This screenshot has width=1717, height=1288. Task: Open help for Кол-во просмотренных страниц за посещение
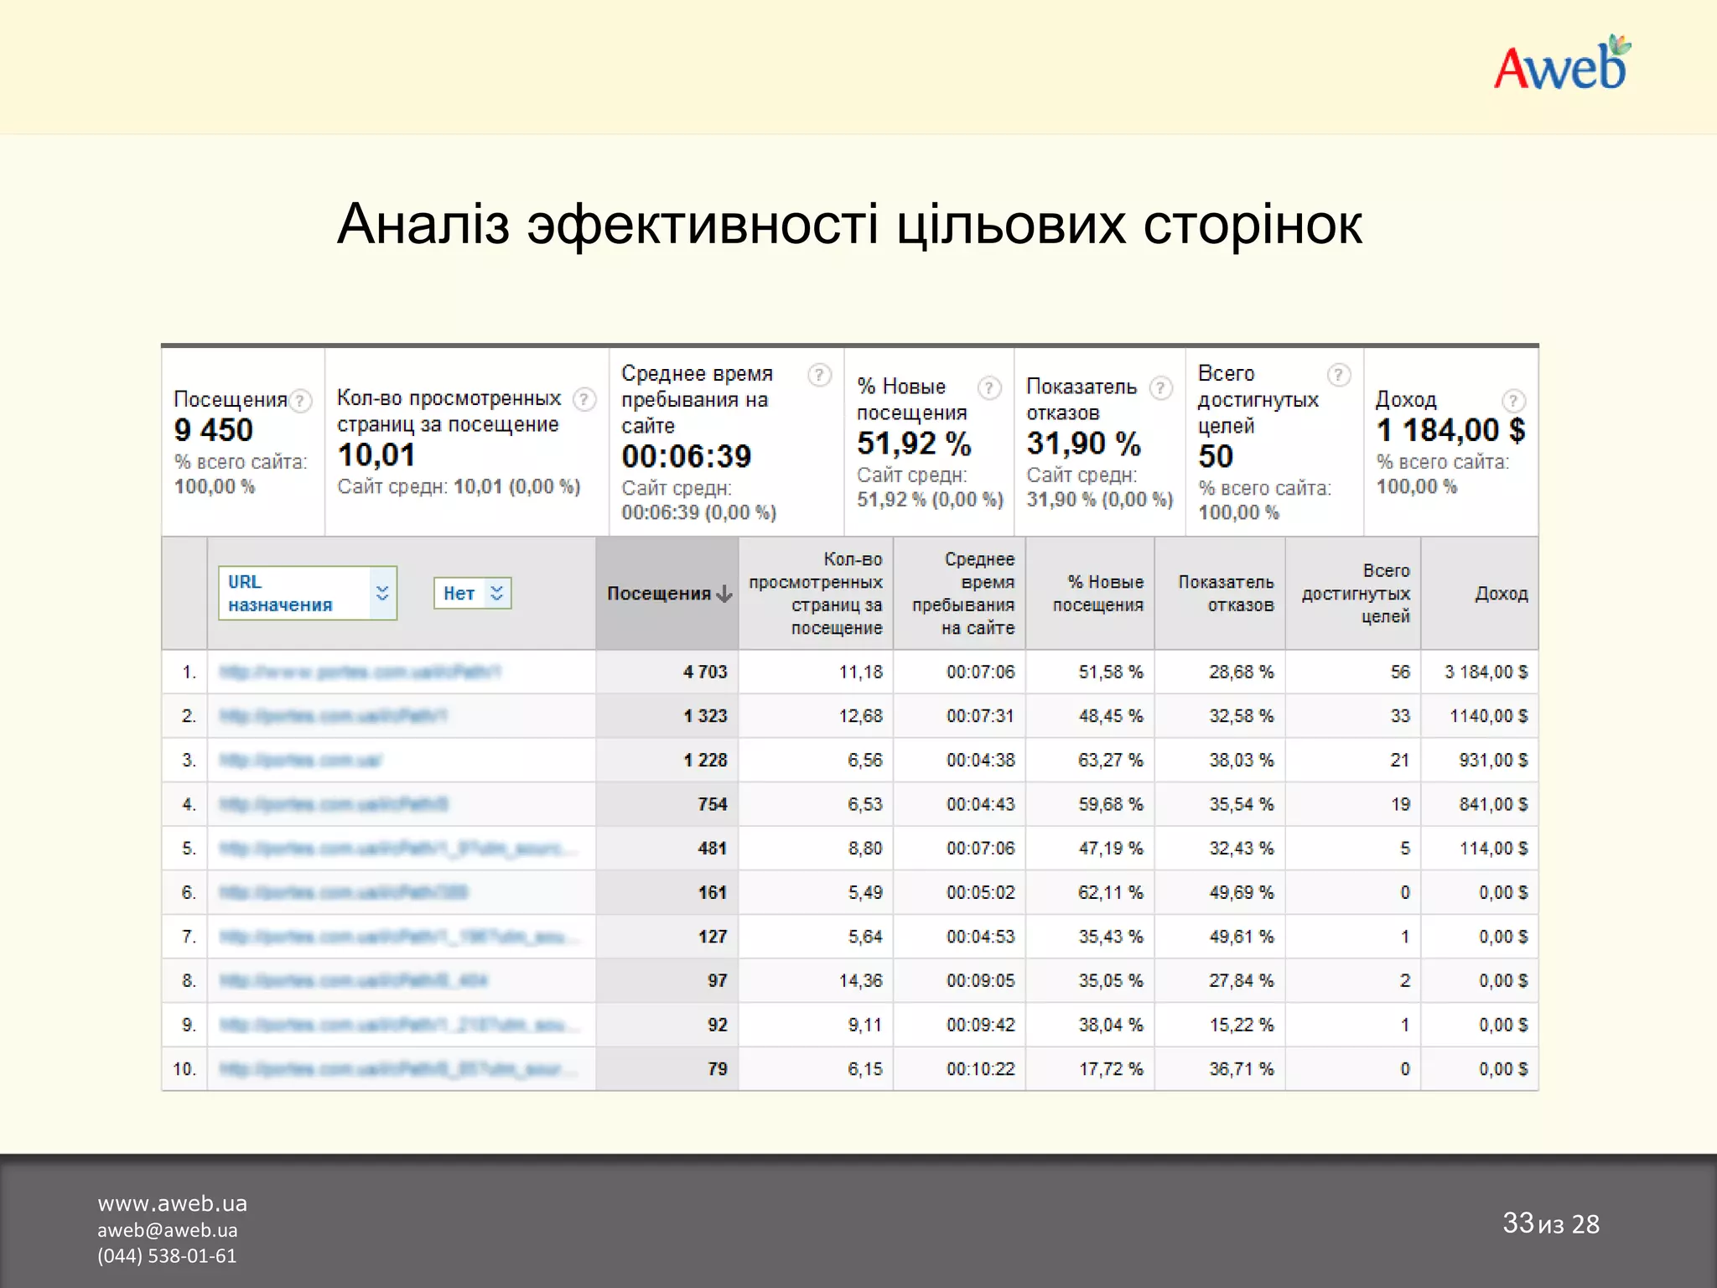(584, 399)
